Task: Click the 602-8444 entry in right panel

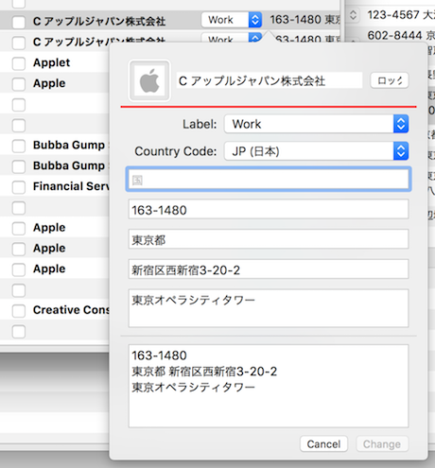Action: pos(401,35)
